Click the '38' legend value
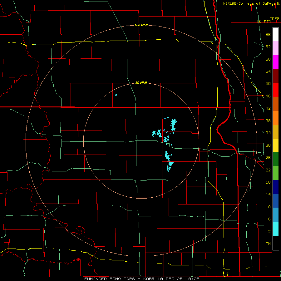 268,121
